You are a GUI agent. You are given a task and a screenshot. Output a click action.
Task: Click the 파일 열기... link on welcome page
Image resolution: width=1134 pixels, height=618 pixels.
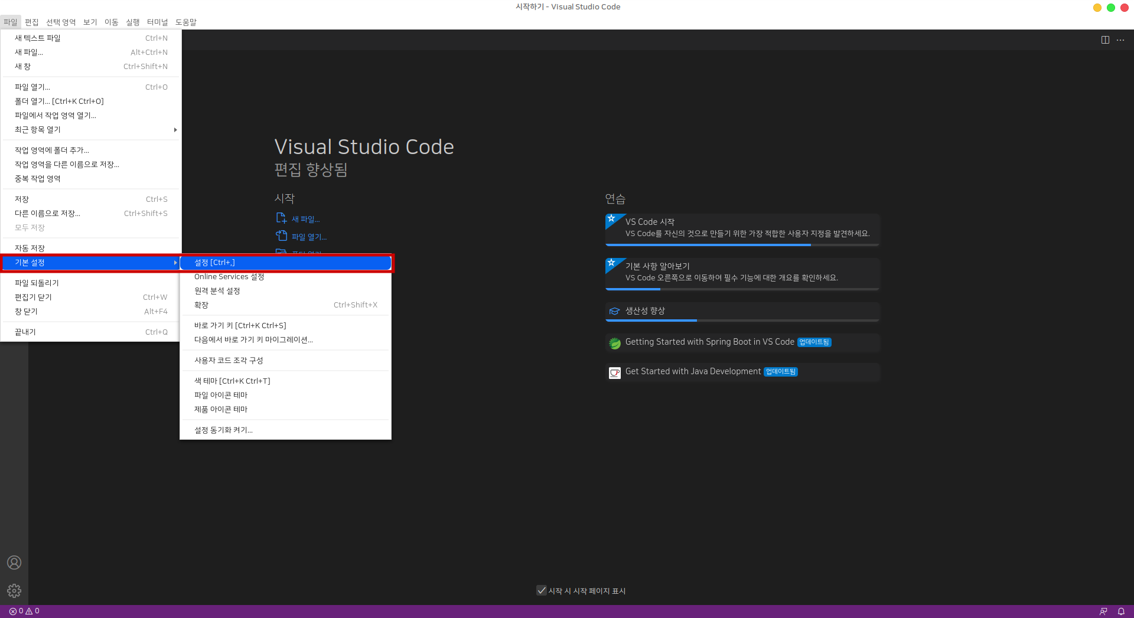309,237
